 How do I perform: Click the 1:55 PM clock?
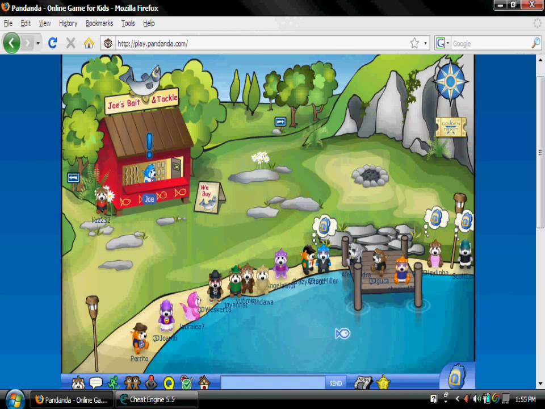[525, 399]
